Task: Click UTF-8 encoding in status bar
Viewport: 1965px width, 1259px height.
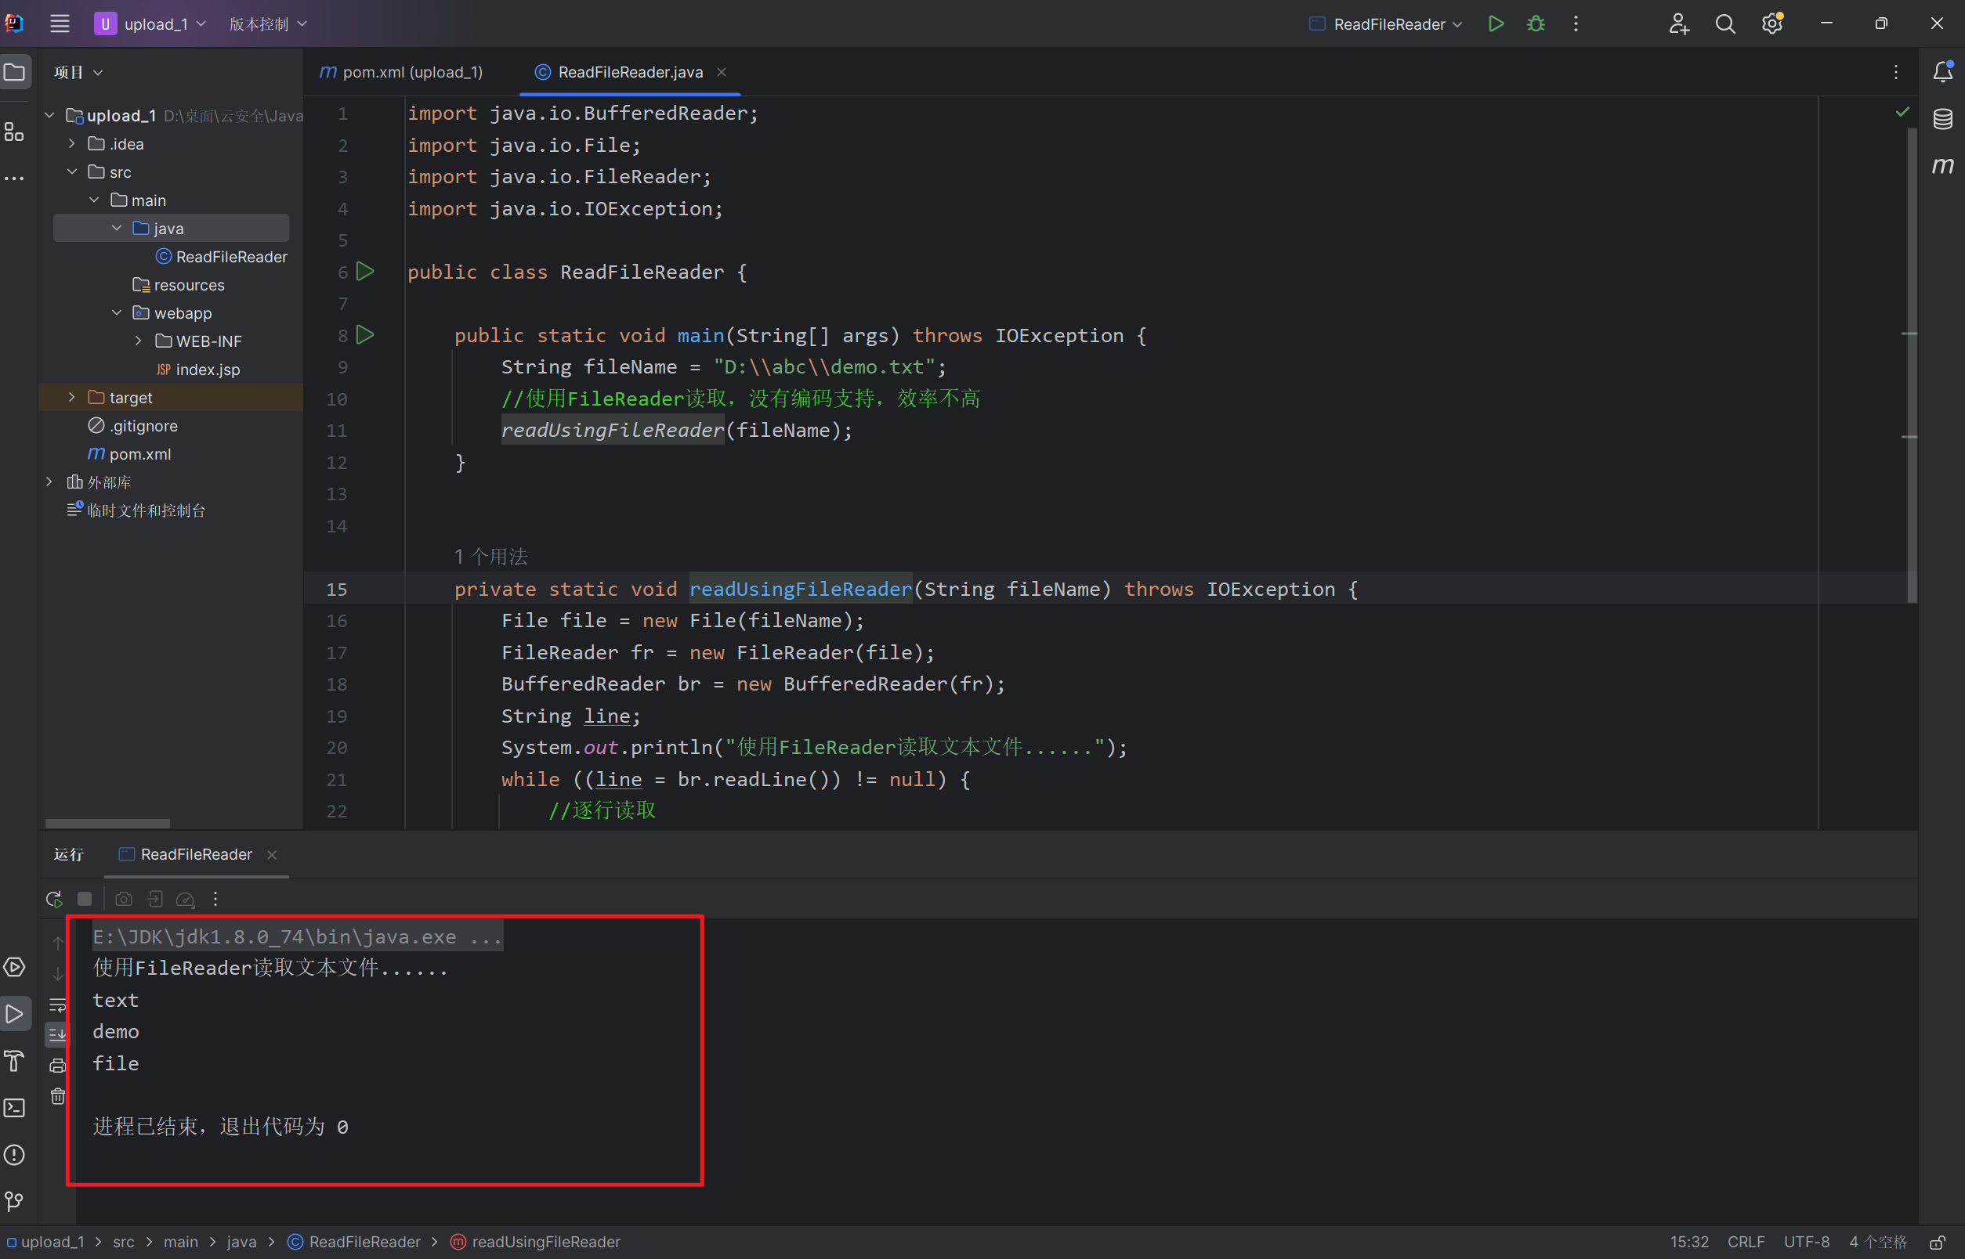Action: (x=1806, y=1241)
